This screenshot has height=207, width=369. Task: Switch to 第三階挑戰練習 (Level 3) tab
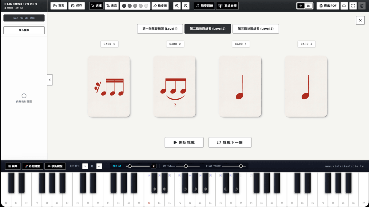coord(256,29)
